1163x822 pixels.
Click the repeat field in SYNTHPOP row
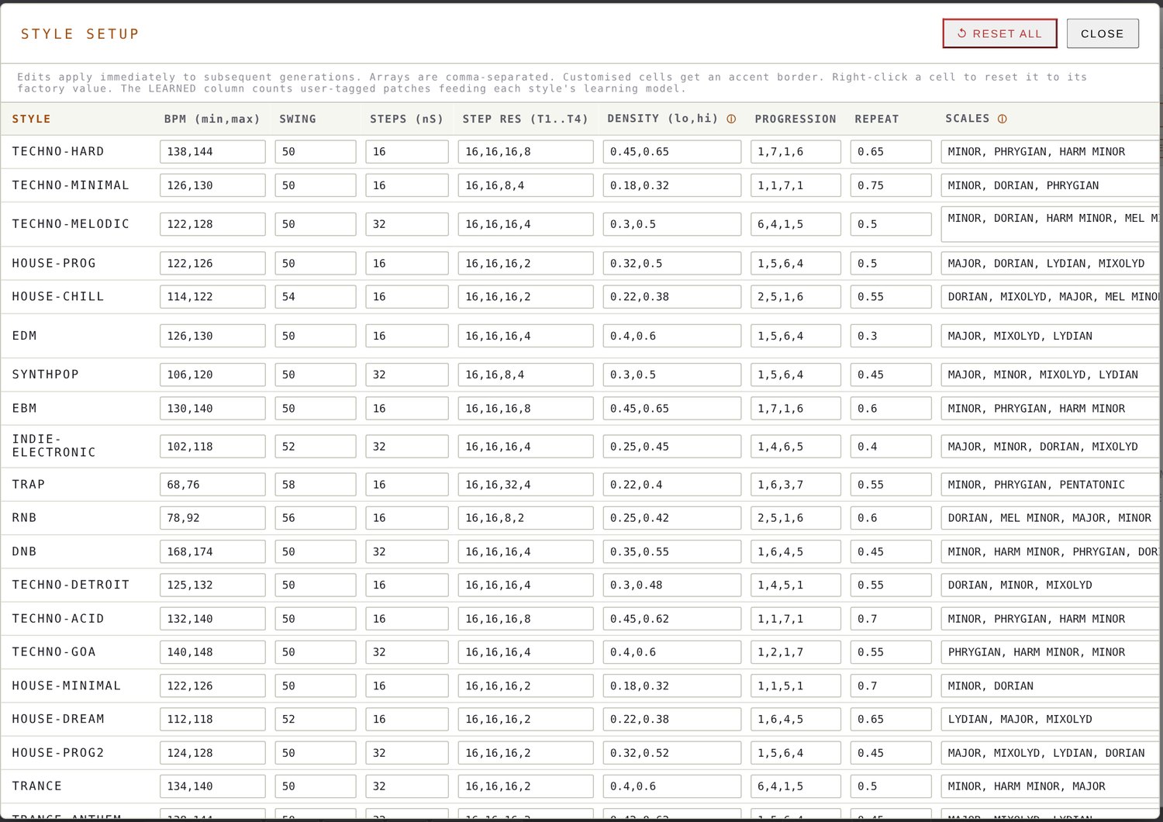click(891, 375)
